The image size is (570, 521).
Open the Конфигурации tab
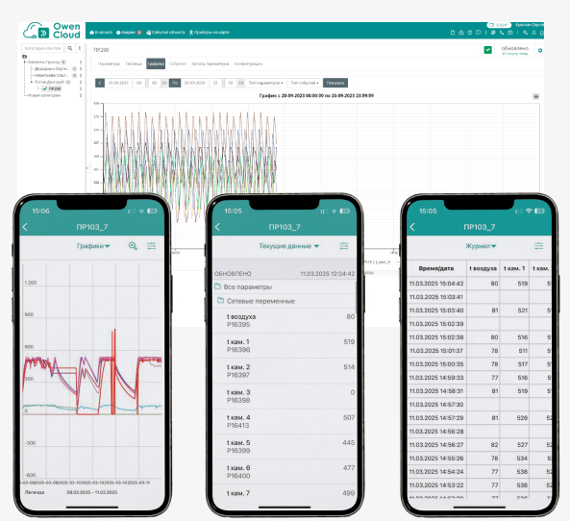248,63
